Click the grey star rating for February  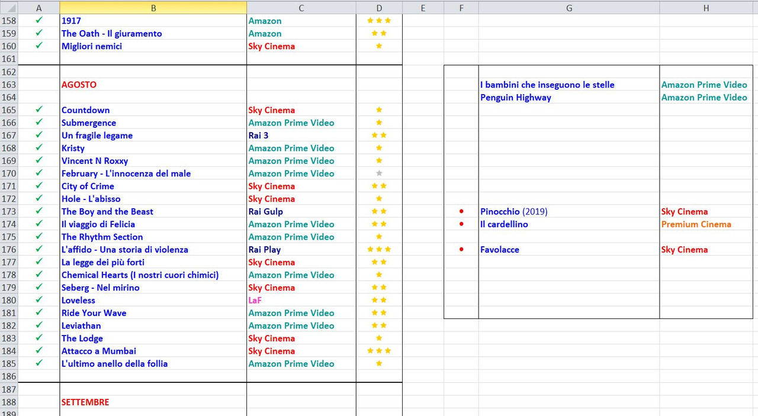pyautogui.click(x=379, y=173)
